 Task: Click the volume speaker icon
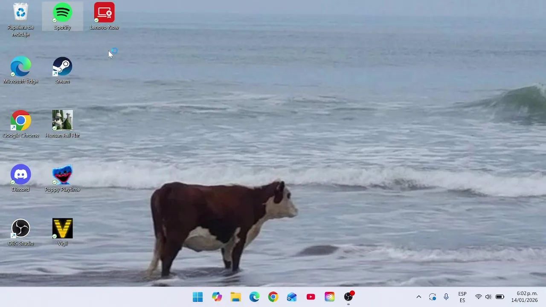(x=488, y=297)
